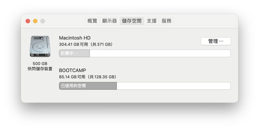
Task: Click the 快閃儲存裝置 label
Action: coord(40,69)
